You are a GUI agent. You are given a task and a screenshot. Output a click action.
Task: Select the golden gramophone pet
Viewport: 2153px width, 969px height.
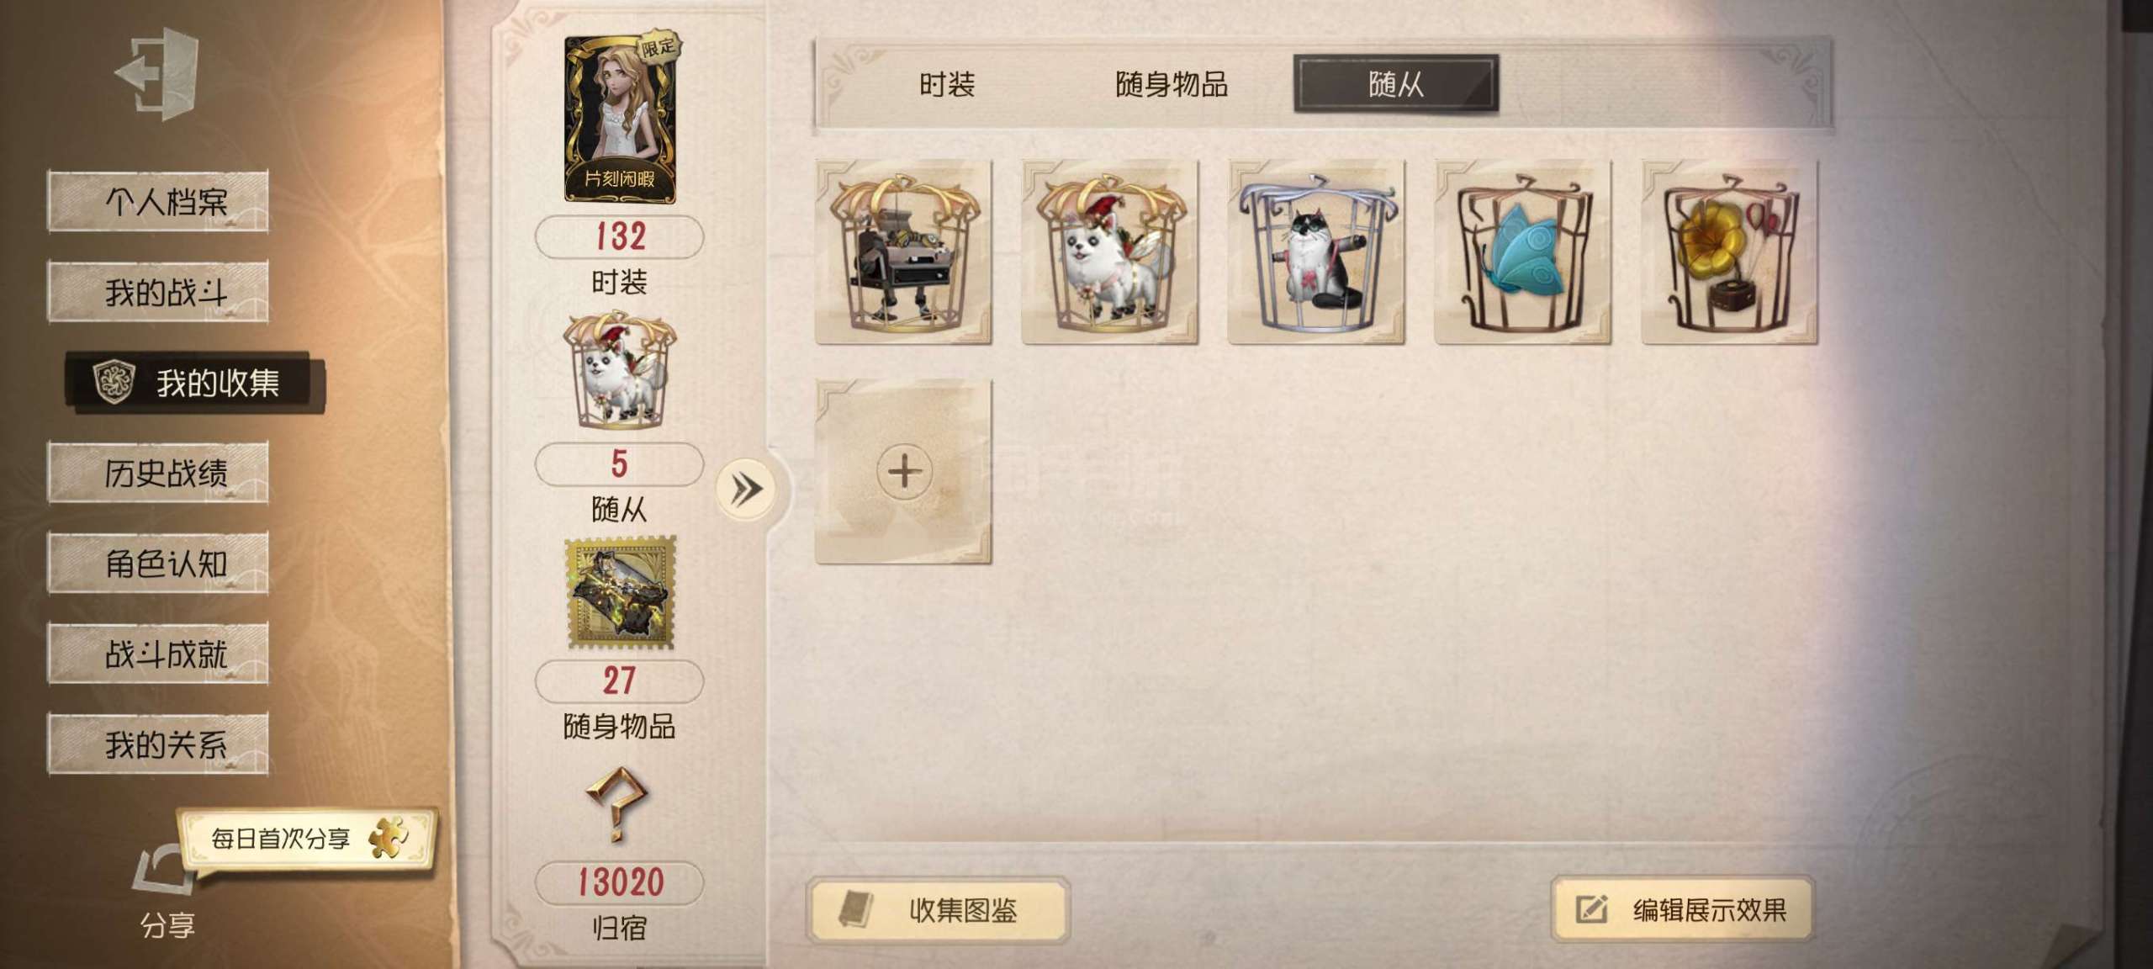coord(1729,252)
